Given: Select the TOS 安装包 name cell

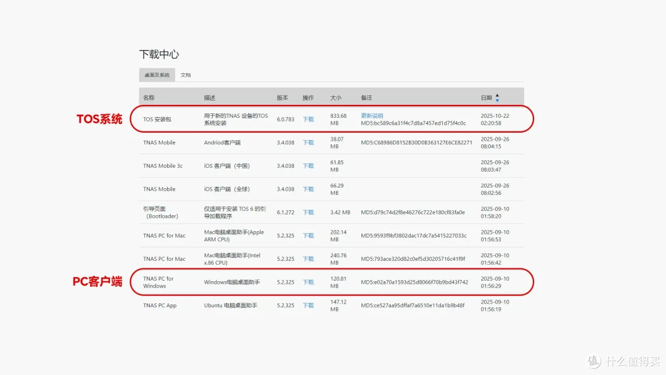Looking at the screenshot, I should point(157,119).
